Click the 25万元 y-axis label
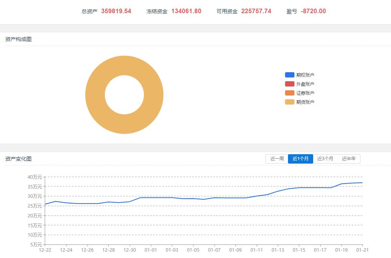 (35, 206)
